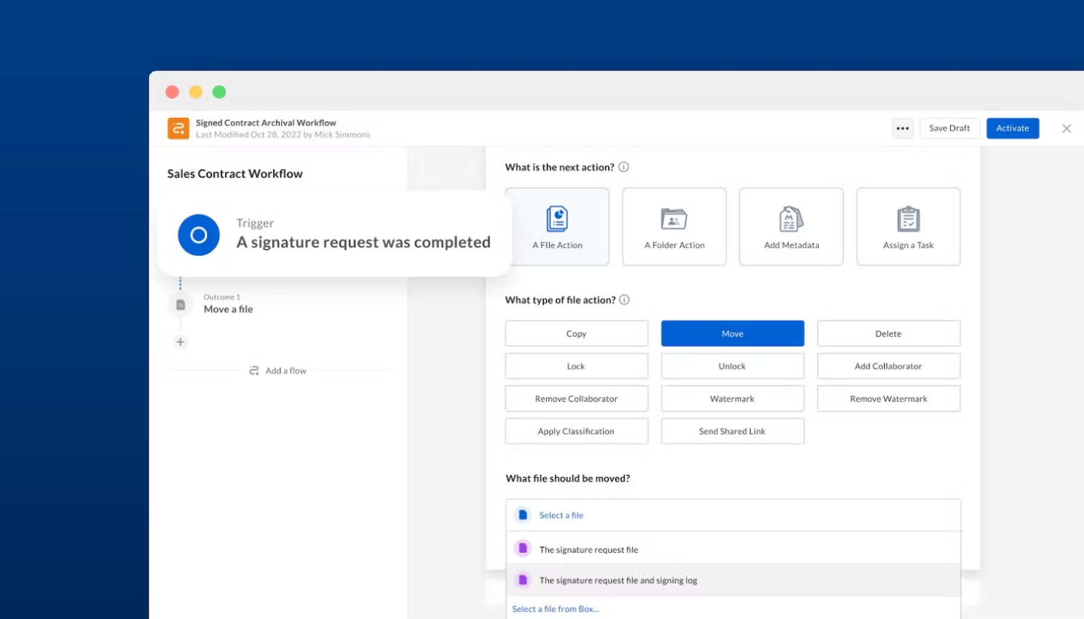
Task: Select the Lock file action
Action: tap(576, 366)
